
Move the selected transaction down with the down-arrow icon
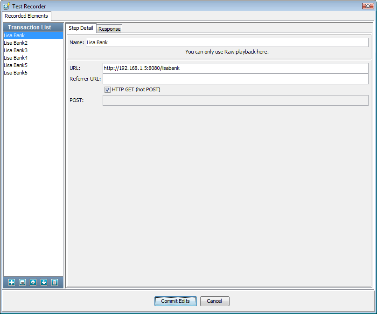(43, 282)
